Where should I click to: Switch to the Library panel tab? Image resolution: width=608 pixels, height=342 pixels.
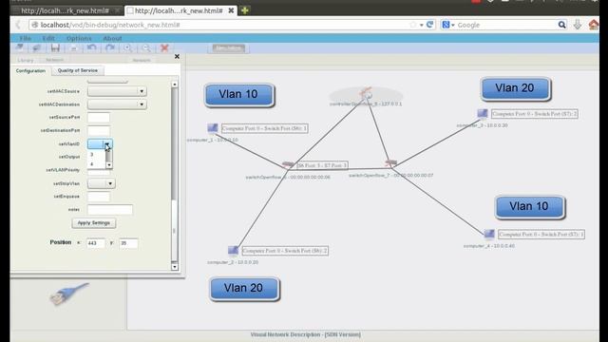click(x=26, y=60)
